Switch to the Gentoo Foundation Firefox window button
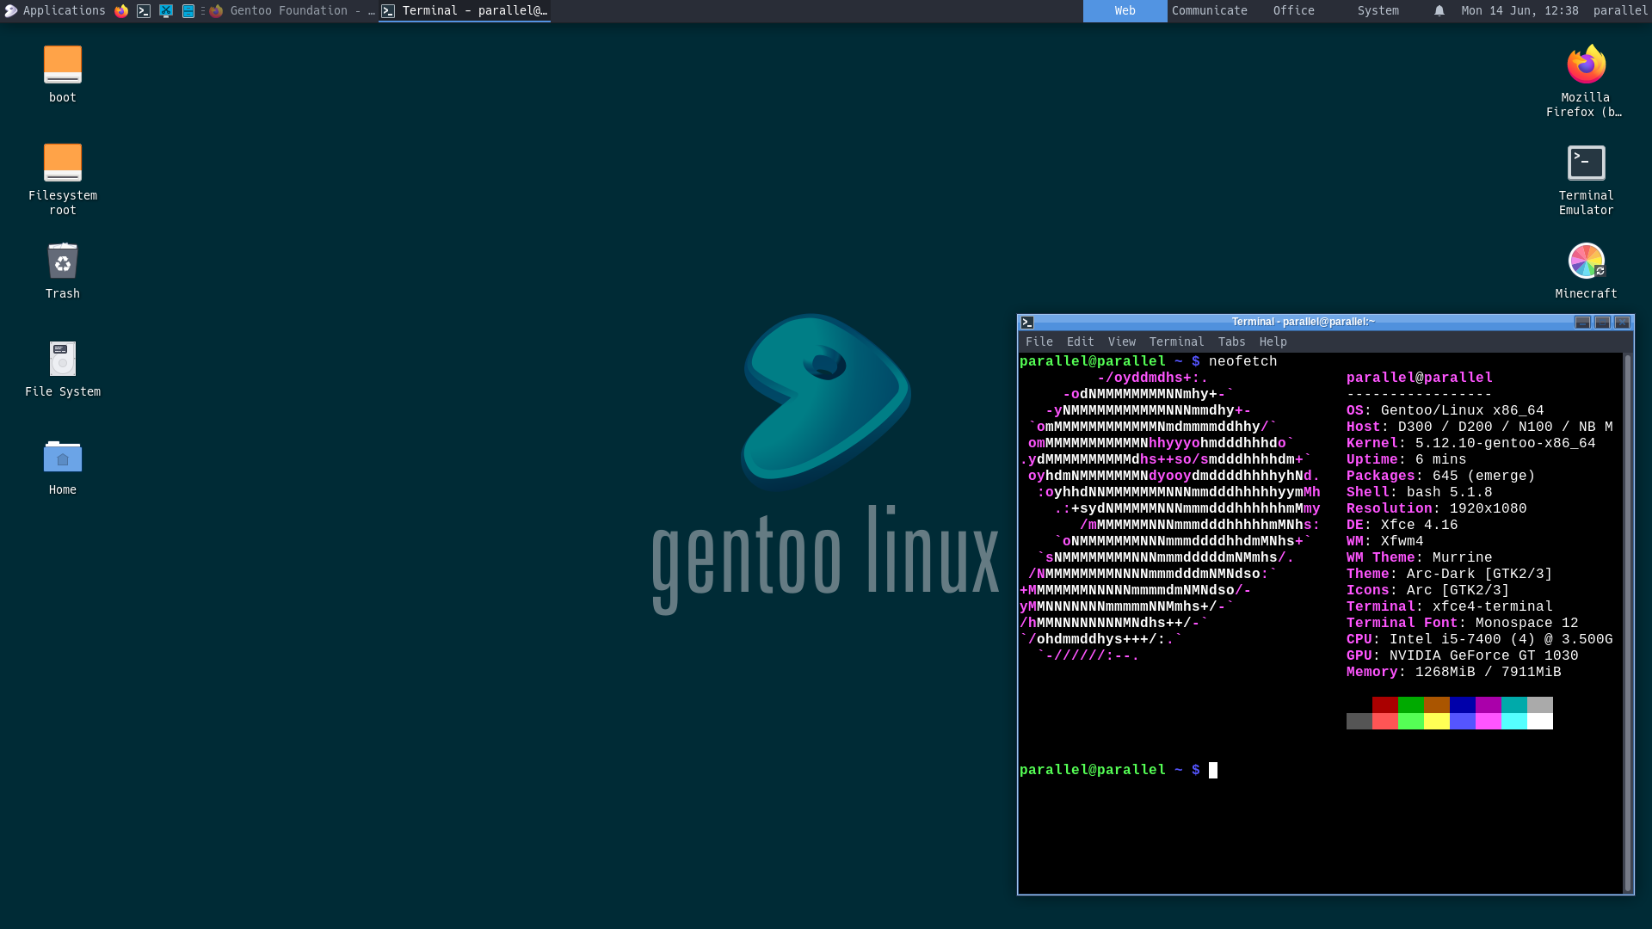 click(292, 11)
